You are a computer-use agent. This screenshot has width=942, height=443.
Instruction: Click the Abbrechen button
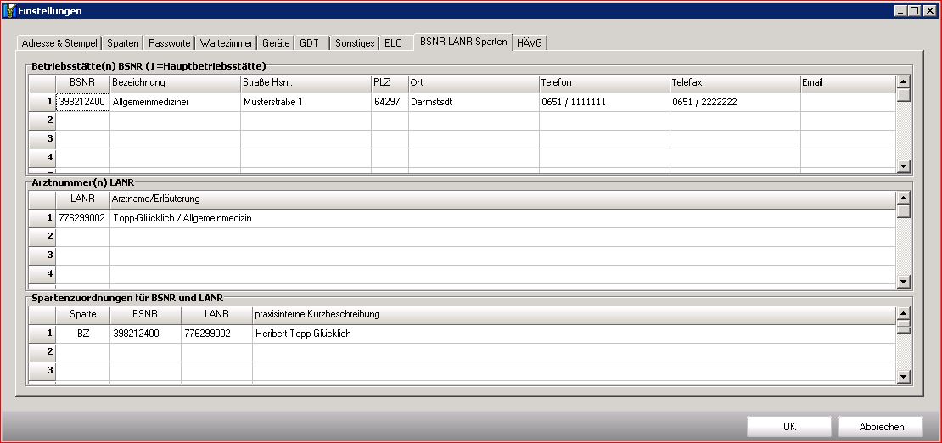click(880, 427)
